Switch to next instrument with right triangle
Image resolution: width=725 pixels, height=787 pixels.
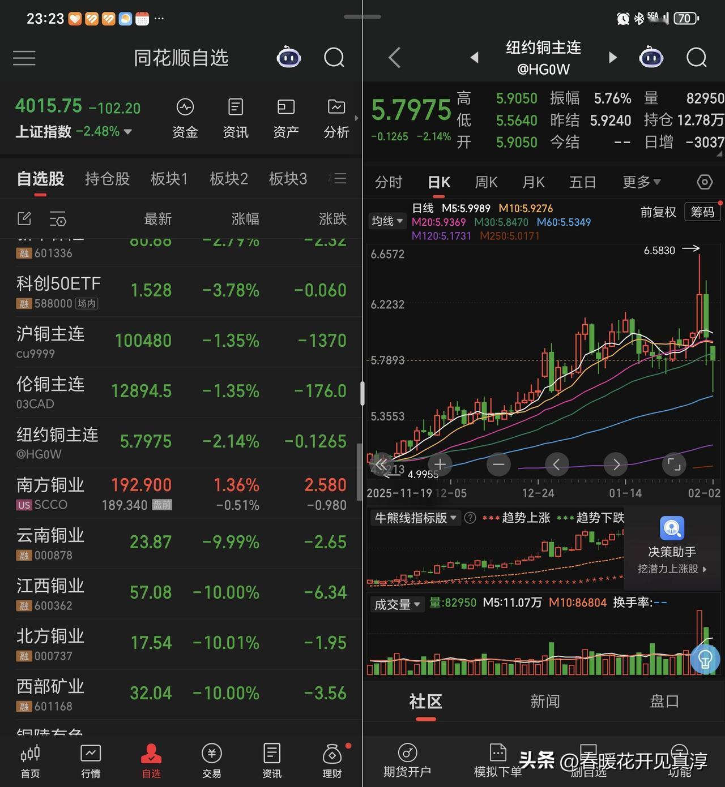[x=612, y=57]
